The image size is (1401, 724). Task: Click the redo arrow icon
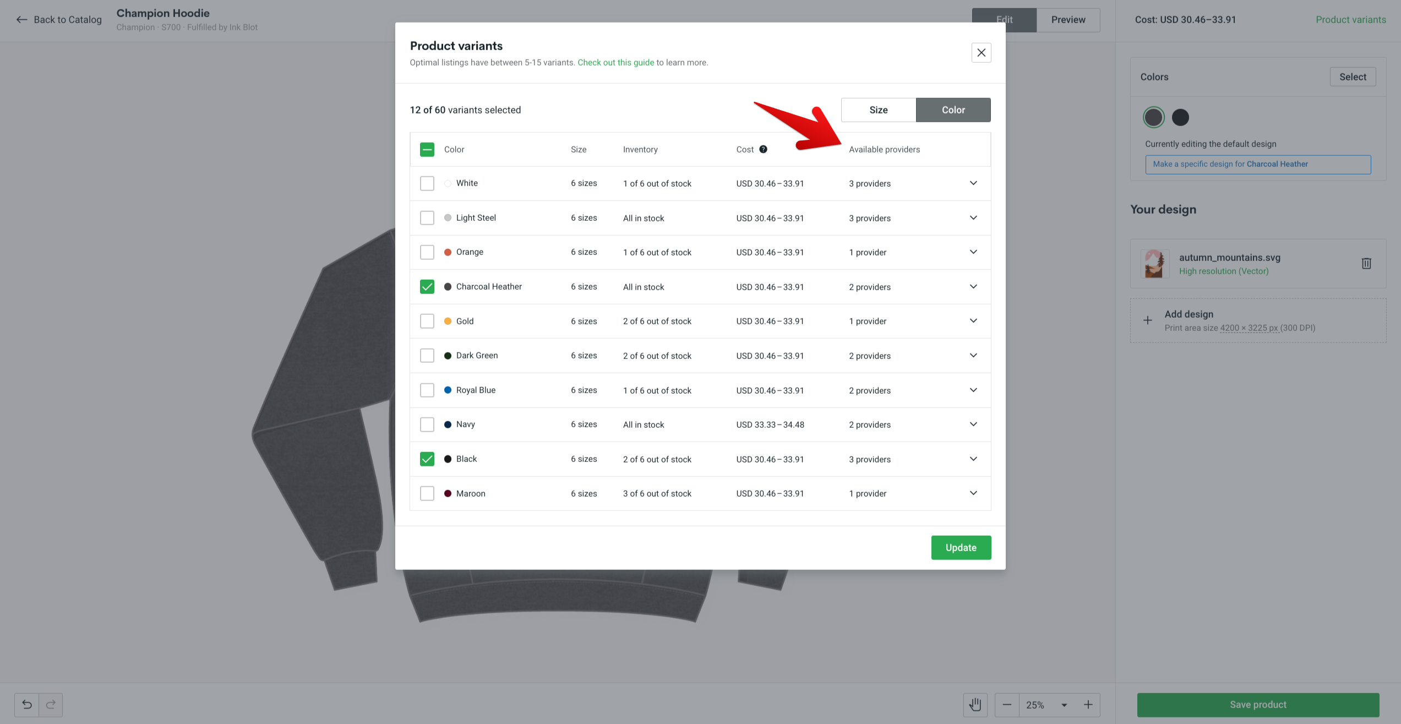click(51, 704)
